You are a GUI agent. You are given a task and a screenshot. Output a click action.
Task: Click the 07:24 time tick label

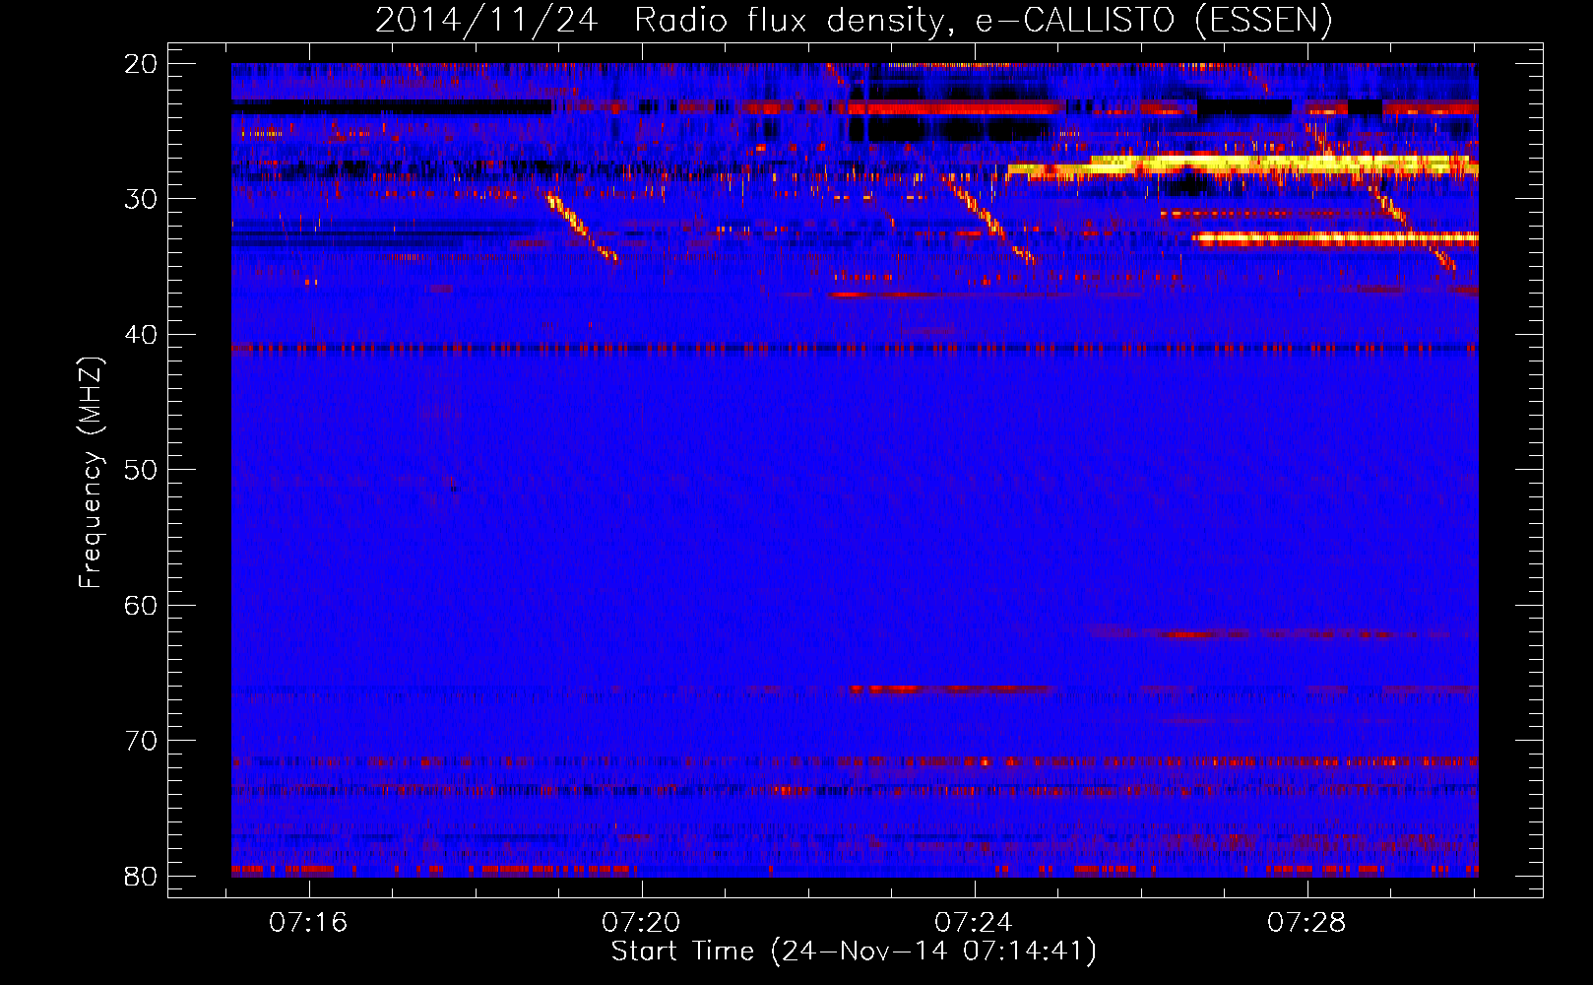coord(974,923)
